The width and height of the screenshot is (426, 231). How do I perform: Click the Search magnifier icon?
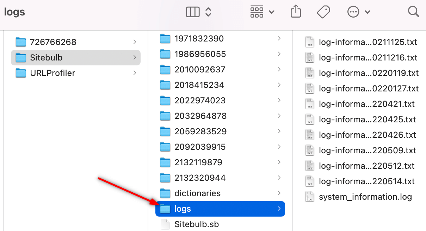(413, 12)
